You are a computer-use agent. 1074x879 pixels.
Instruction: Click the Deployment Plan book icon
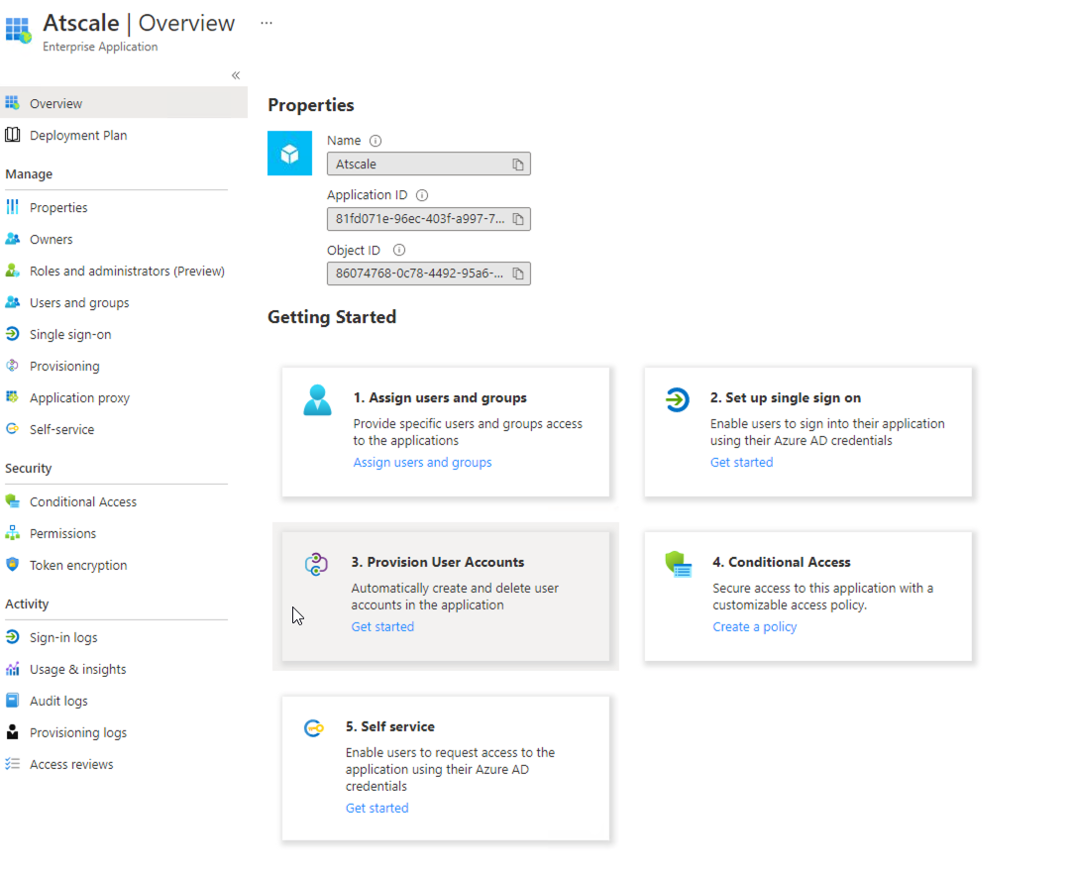click(x=12, y=135)
